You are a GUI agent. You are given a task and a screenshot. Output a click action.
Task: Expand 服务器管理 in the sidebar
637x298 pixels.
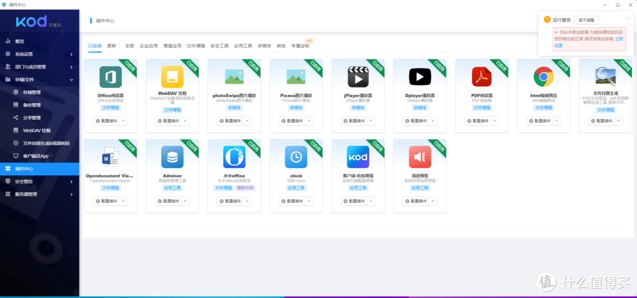tap(40, 194)
